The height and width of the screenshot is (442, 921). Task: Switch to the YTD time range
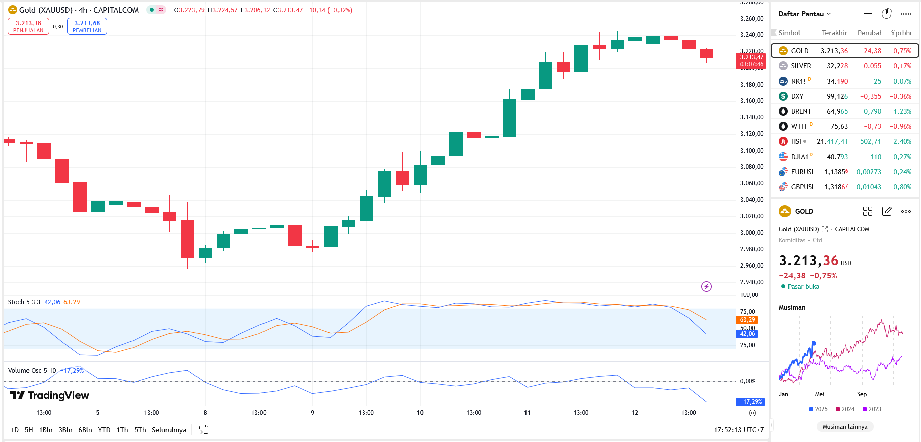104,430
